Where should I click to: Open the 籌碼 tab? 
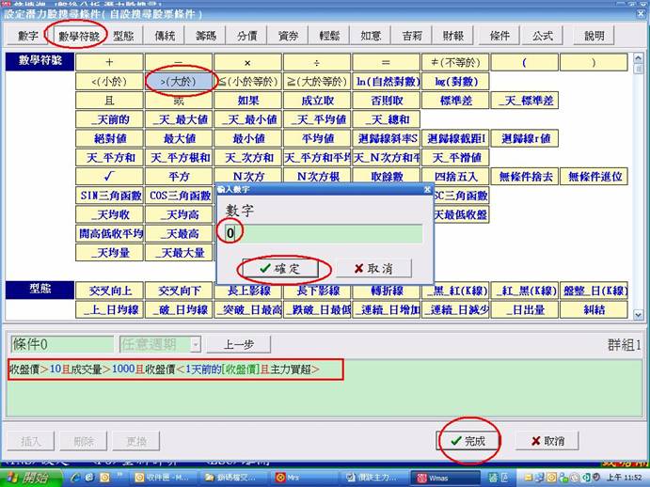pos(205,36)
